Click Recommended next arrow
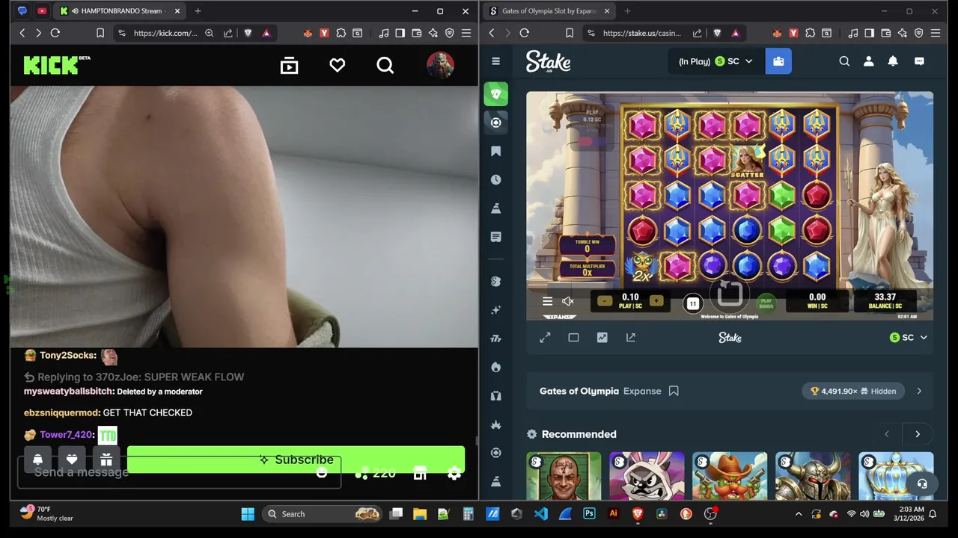 (918, 434)
